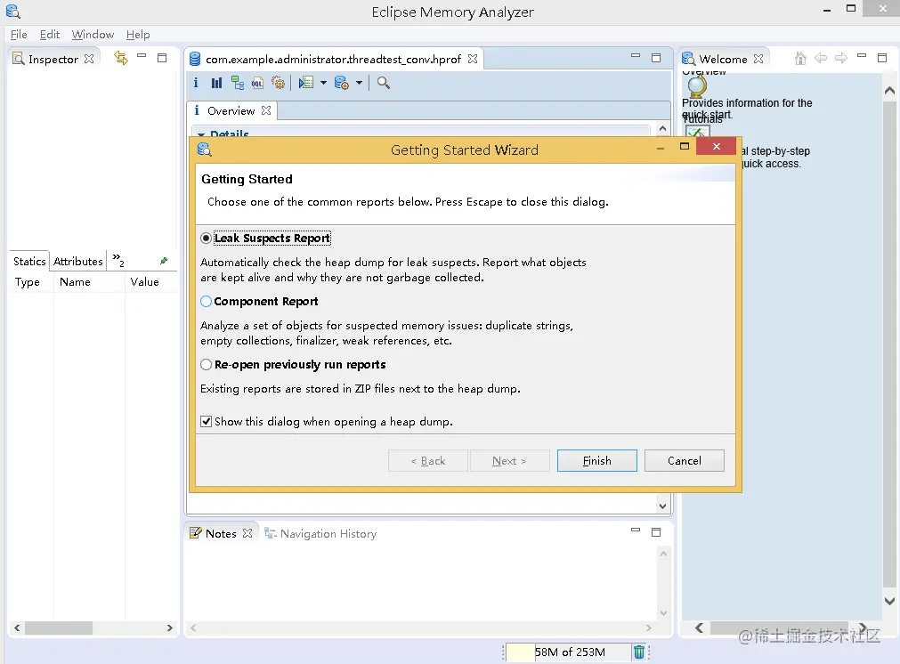Click the Cancel button in wizard
This screenshot has width=900, height=664.
coord(685,461)
